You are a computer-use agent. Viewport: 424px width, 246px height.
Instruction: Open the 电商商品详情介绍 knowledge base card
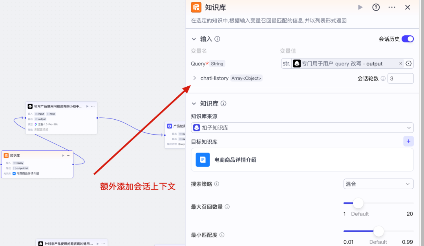[x=302, y=160]
